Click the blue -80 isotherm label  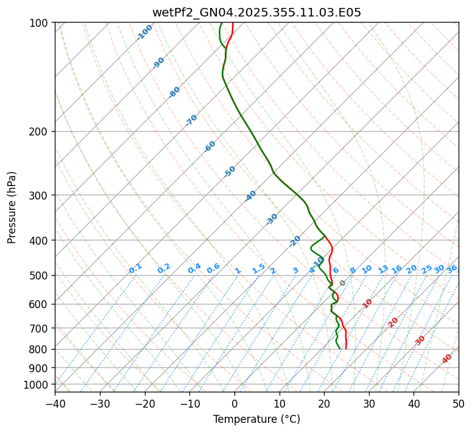click(x=175, y=92)
